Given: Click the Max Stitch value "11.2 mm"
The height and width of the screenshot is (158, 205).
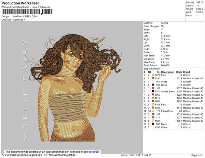Looking at the screenshot, I should [x=165, y=56].
